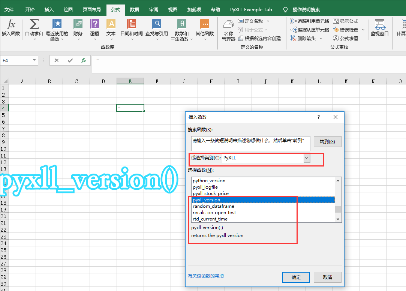
Task: Click Create from Selection (根据所选内容创建)
Action: pos(259,38)
